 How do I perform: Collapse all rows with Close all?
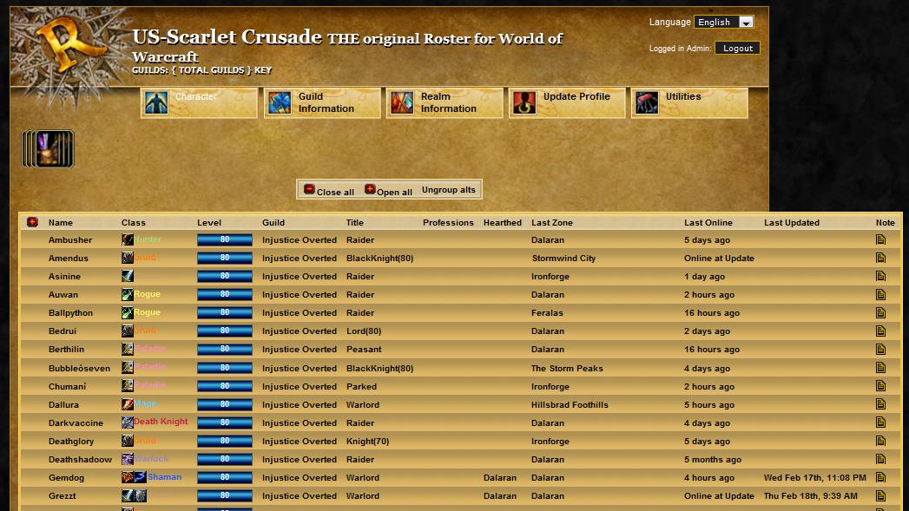(328, 190)
